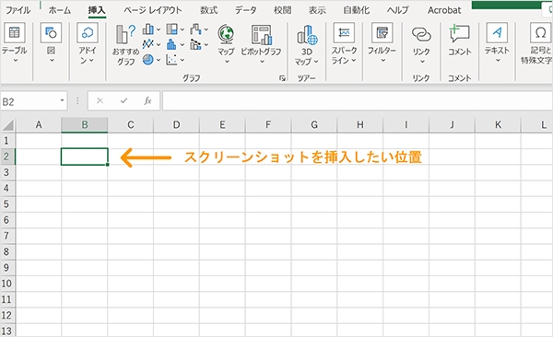Insert a waterfall or stock chart
The image size is (553, 337).
point(195,29)
